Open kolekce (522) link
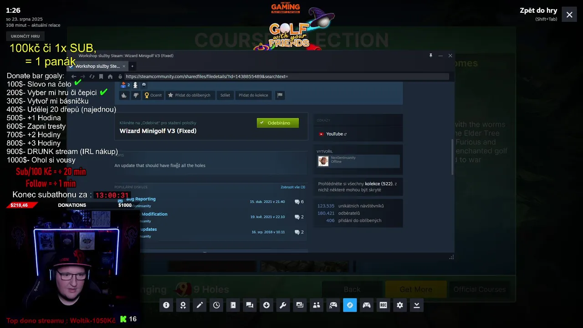 tap(378, 184)
